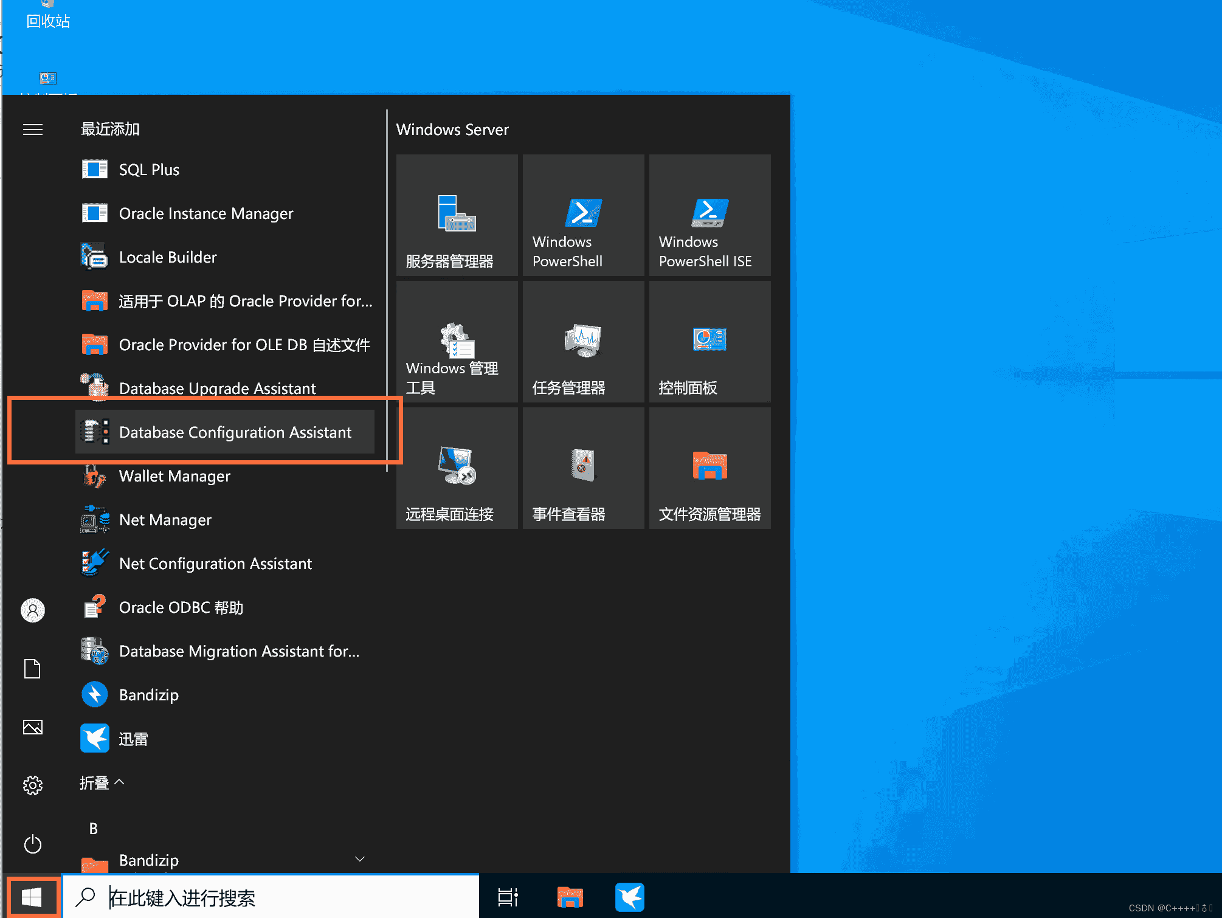The width and height of the screenshot is (1222, 918).
Task: Launch Bandizip from recently added list
Action: pyautogui.click(x=225, y=695)
